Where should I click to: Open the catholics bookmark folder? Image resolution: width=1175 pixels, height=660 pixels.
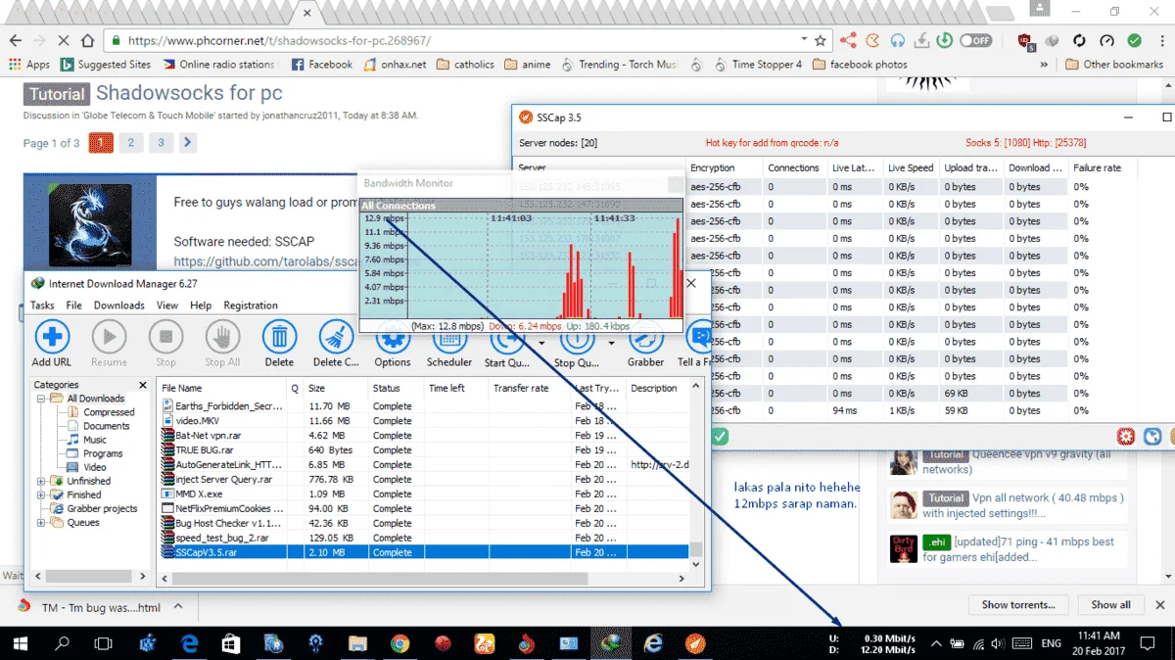click(x=465, y=65)
